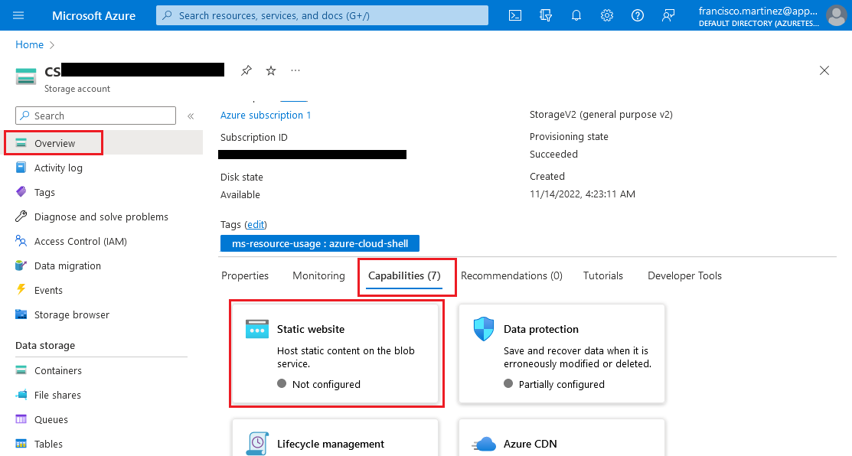Switch to the Monitoring tab

pyautogui.click(x=318, y=275)
